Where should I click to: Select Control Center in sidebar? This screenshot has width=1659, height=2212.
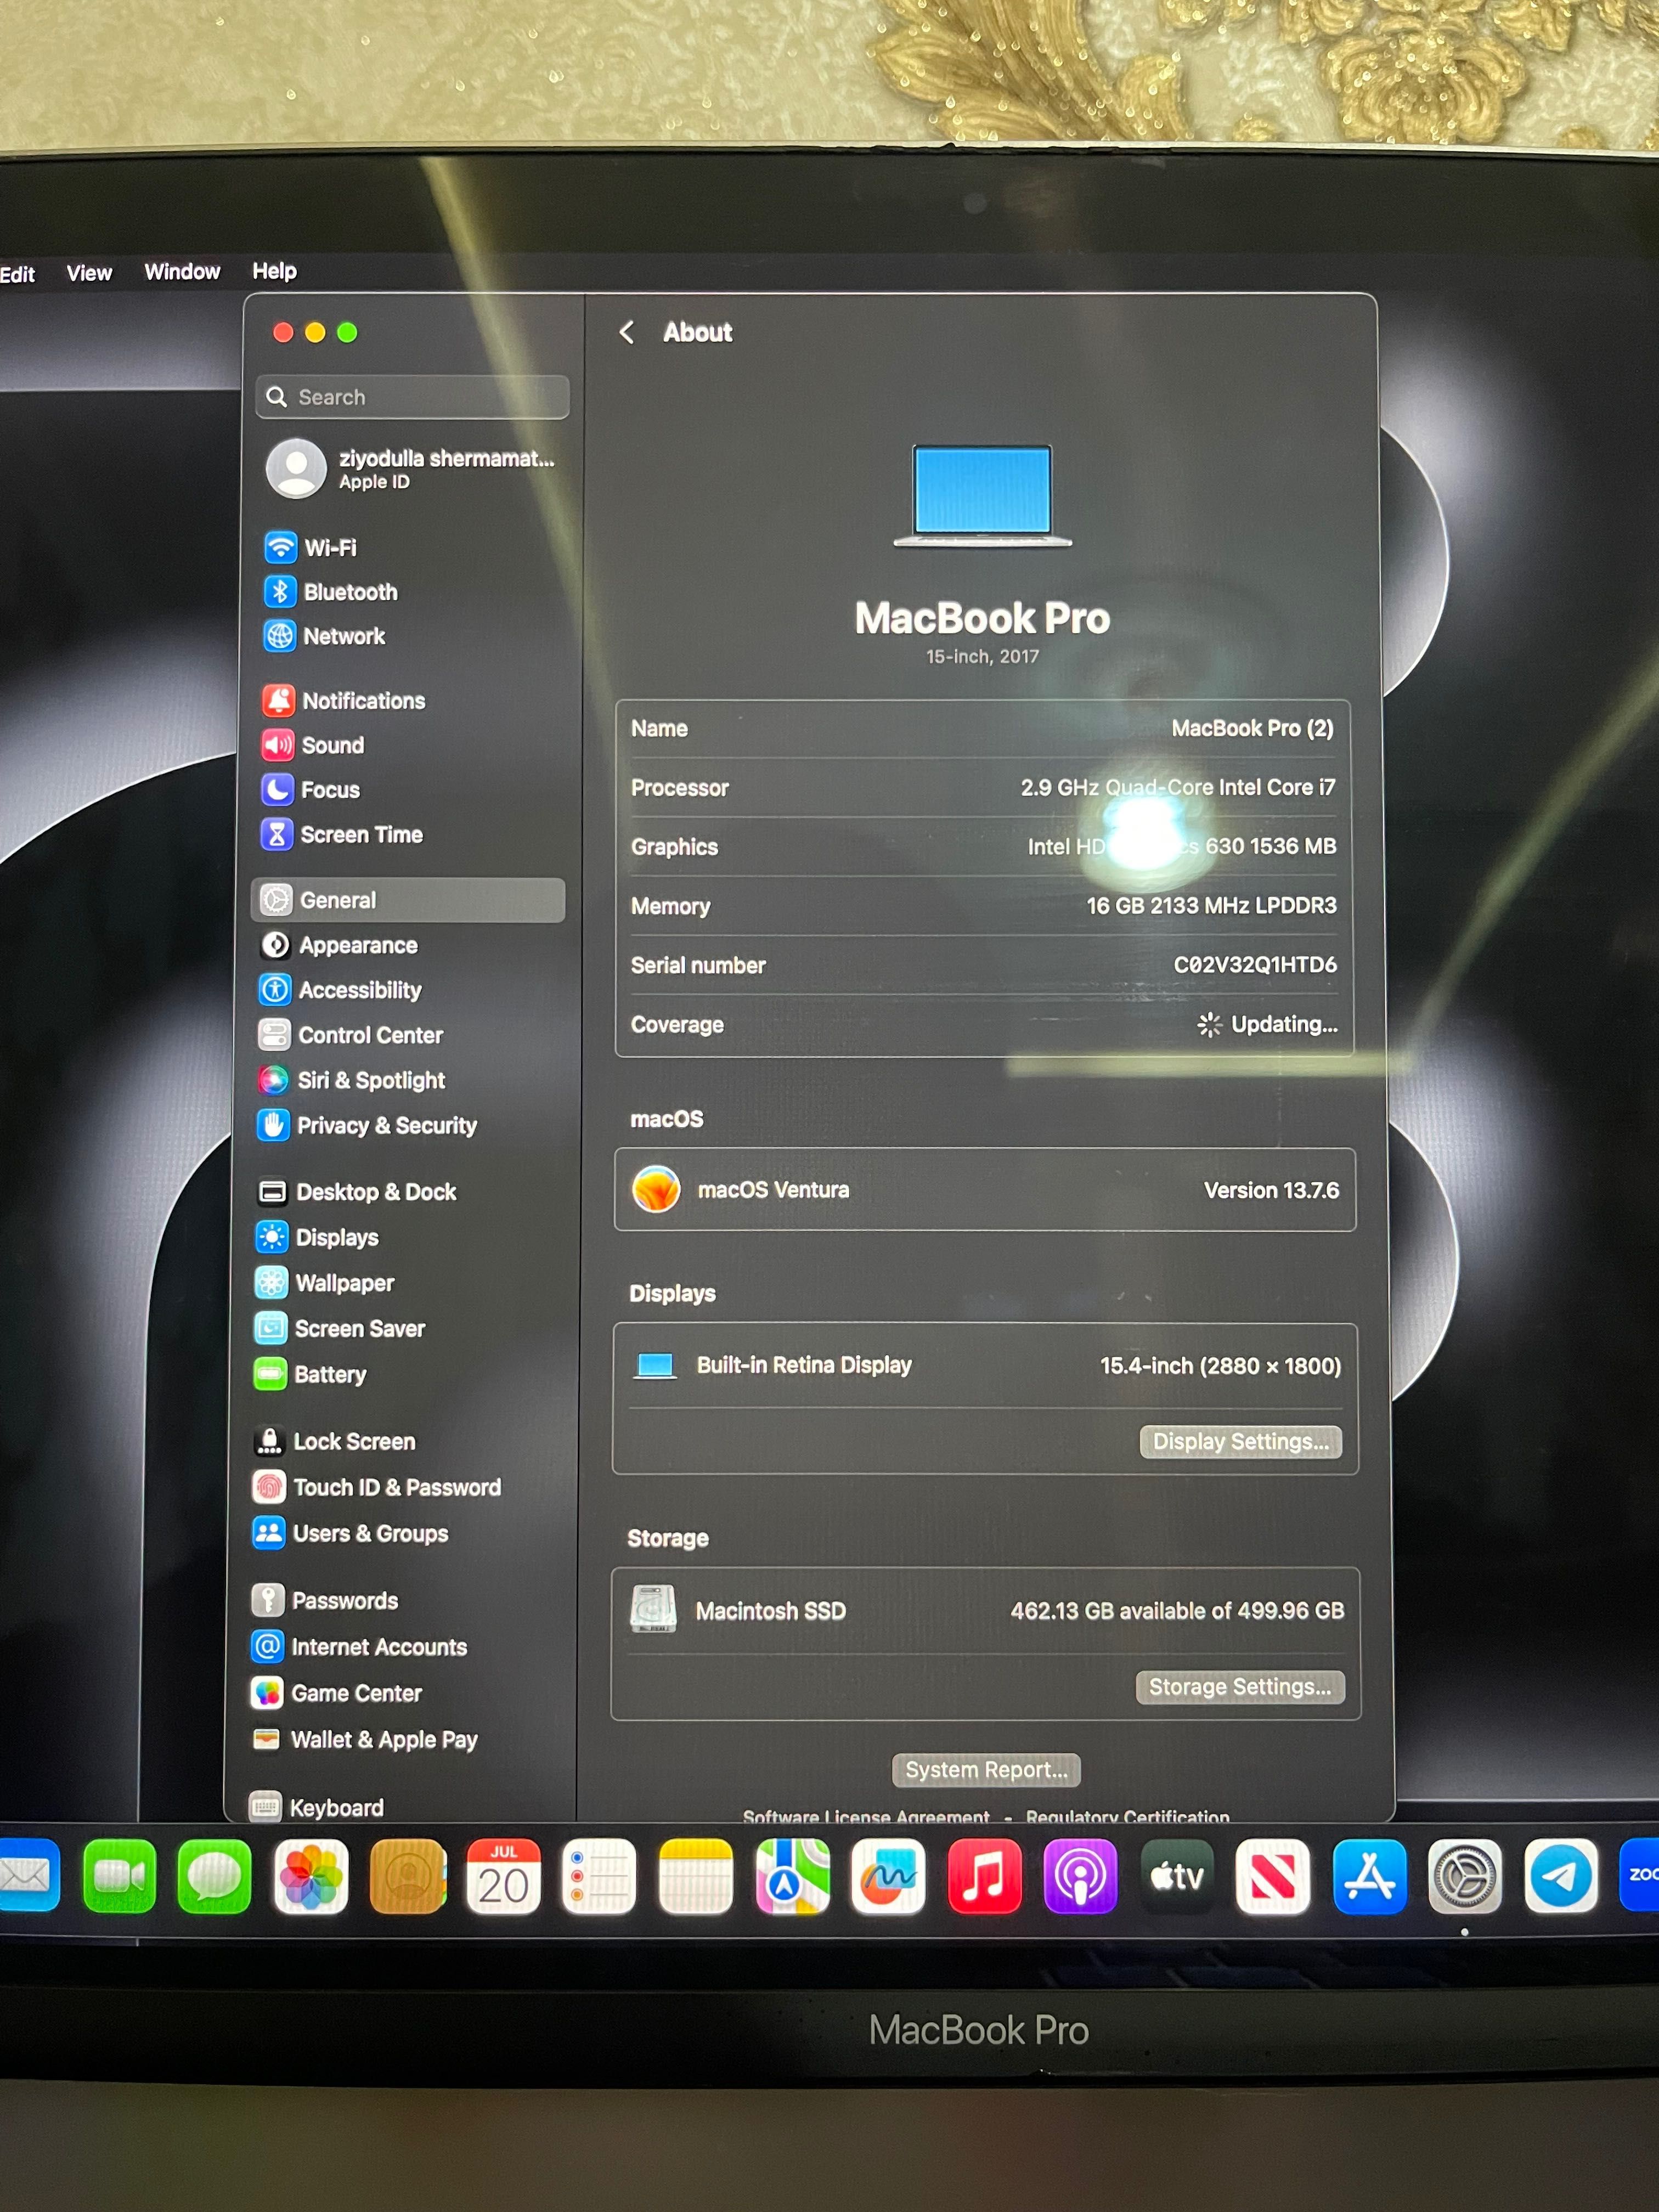tap(351, 1035)
